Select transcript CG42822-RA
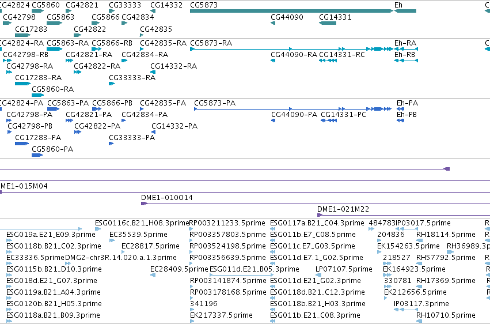 pos(97,66)
